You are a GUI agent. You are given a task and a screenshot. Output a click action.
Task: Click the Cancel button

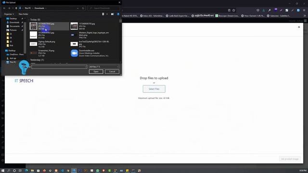pyautogui.click(x=112, y=72)
